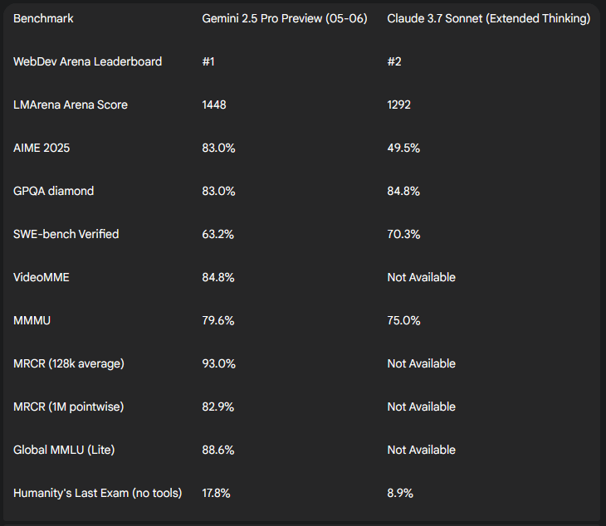Click the 49.5% AIME value
Viewport: 606px width, 526px height.
[403, 148]
